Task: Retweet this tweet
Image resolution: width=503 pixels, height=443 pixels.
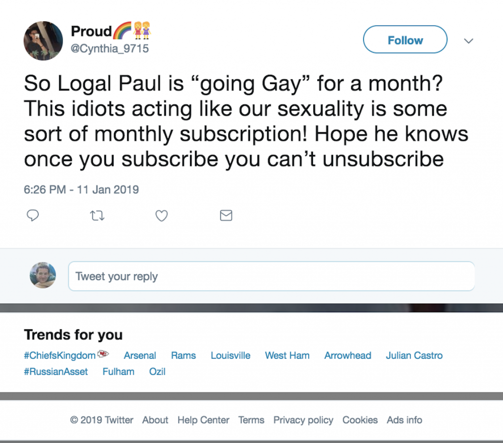Action: (98, 215)
